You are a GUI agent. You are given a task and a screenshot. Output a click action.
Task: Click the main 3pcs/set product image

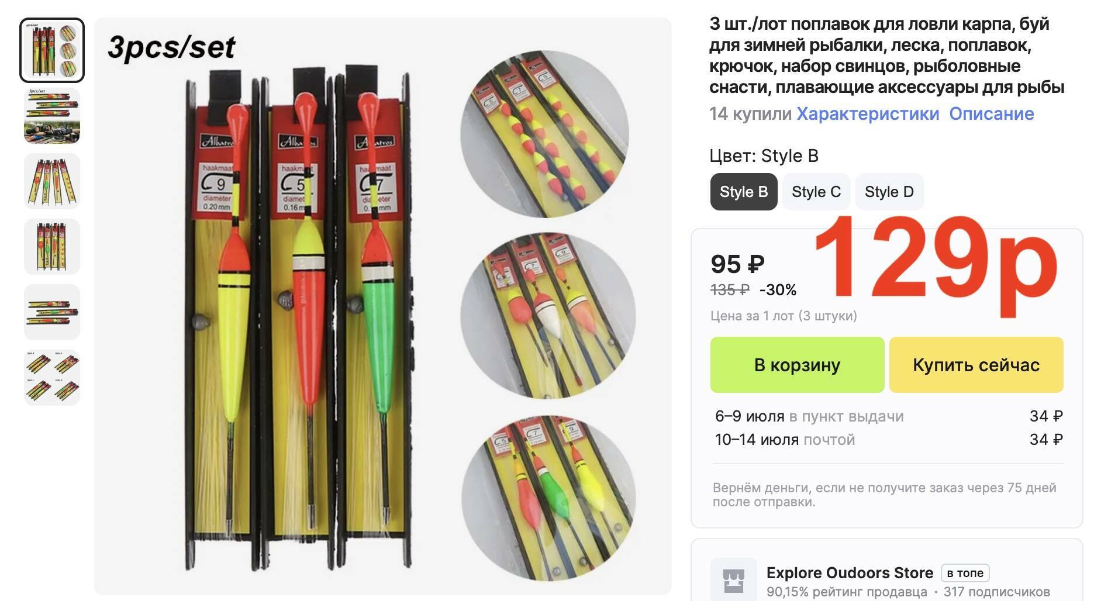(382, 306)
